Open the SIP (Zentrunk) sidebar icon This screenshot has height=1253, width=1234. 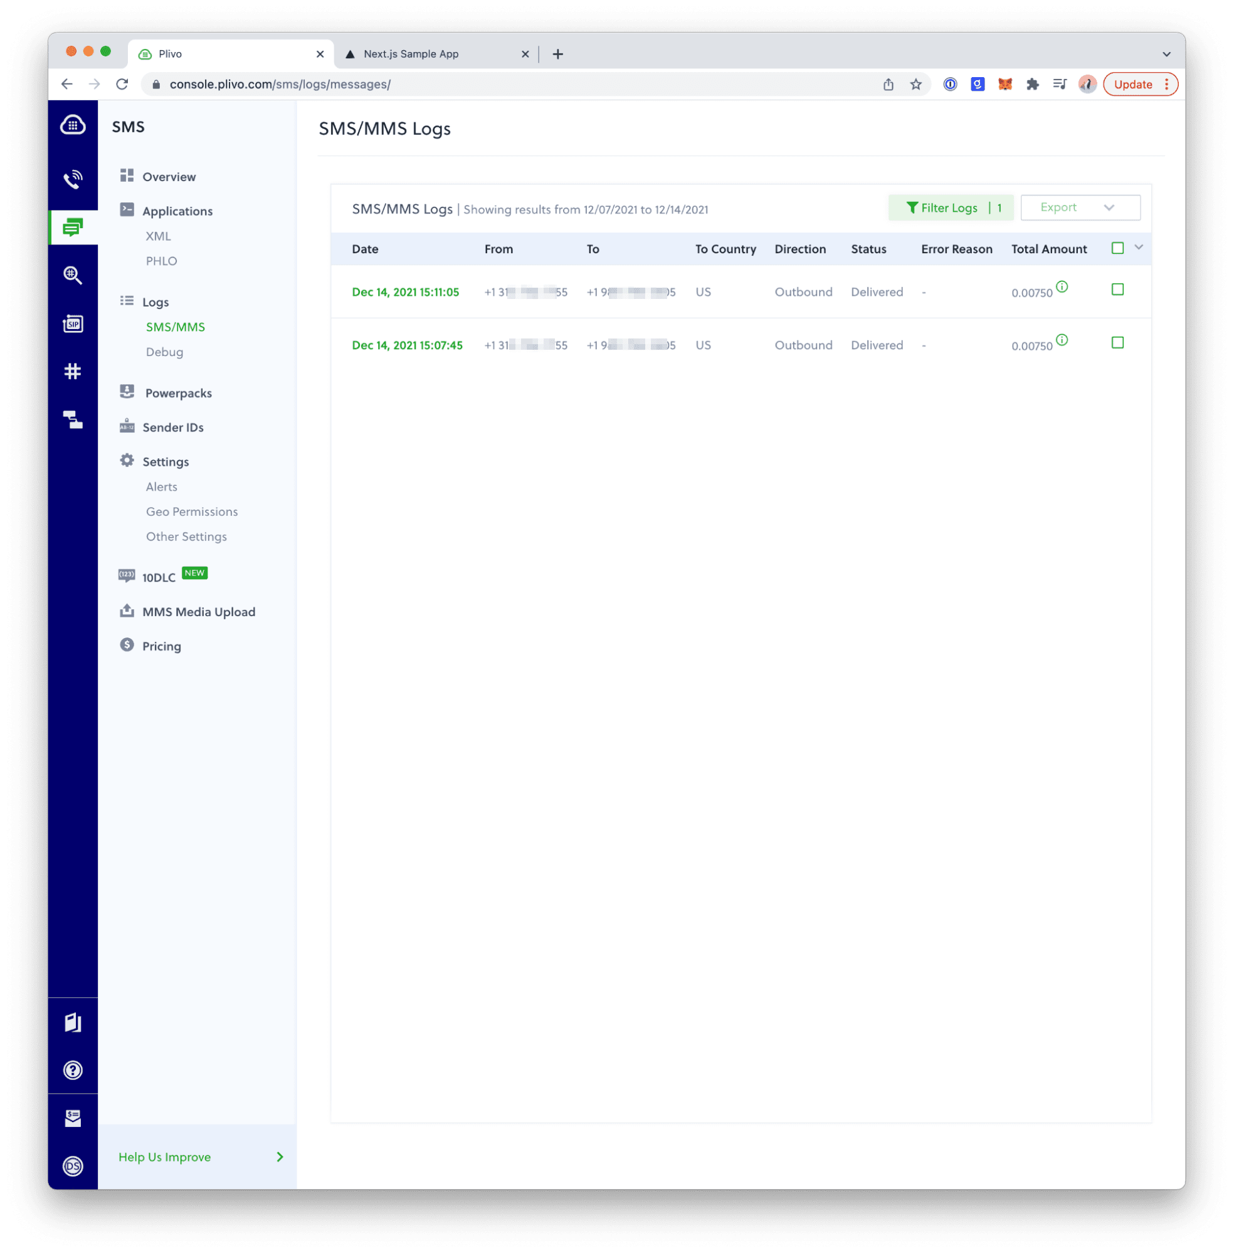tap(73, 323)
